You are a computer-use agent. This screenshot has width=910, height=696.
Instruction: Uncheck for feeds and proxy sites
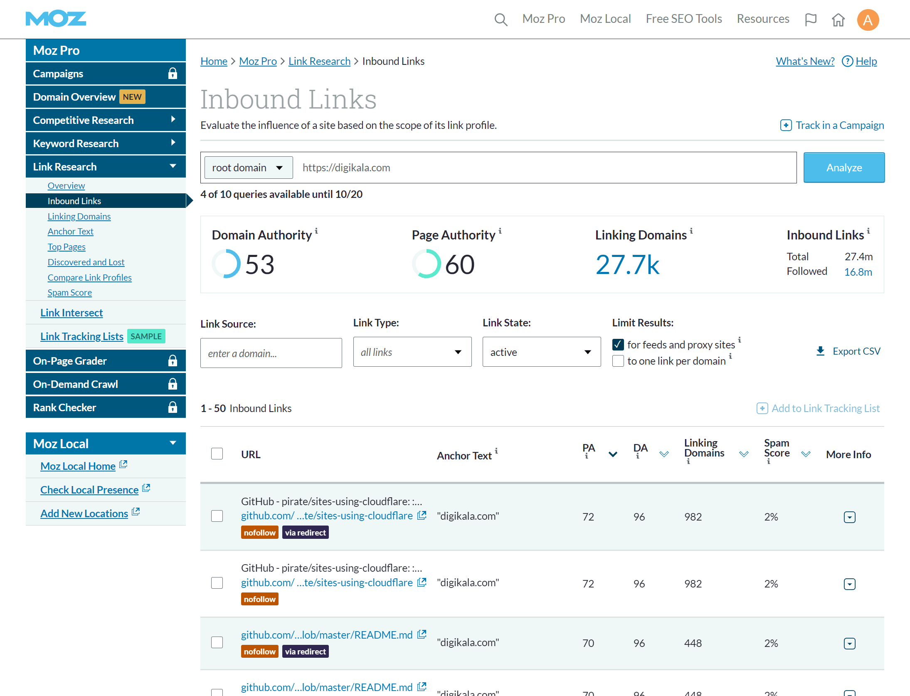(618, 345)
